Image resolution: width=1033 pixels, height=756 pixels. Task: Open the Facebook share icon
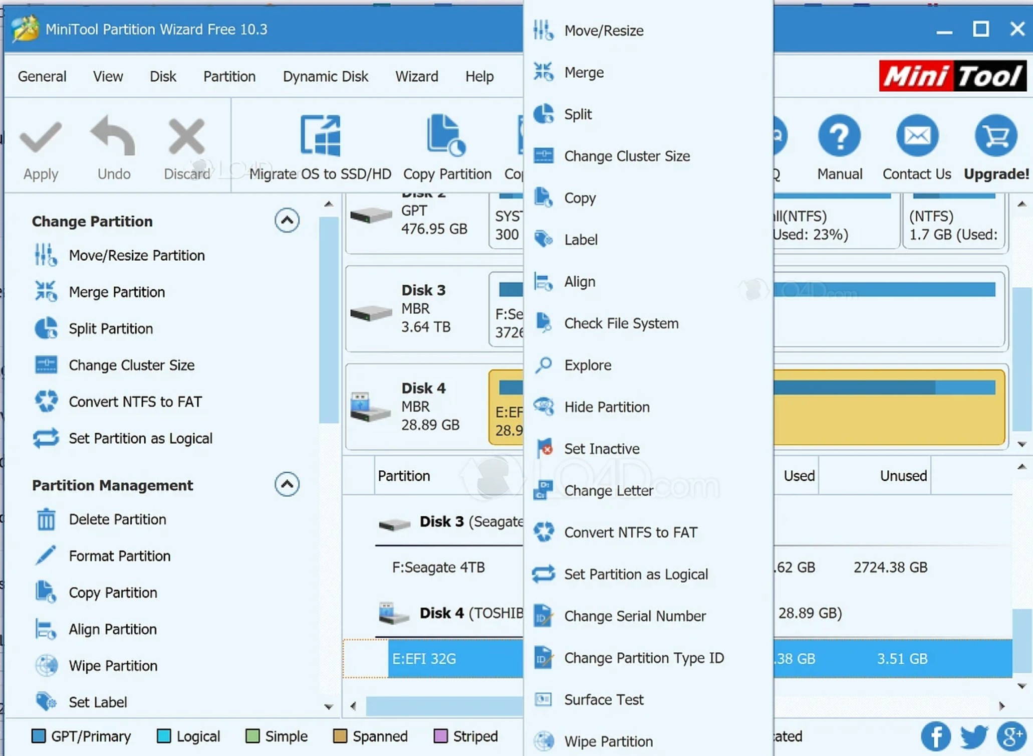tap(935, 736)
